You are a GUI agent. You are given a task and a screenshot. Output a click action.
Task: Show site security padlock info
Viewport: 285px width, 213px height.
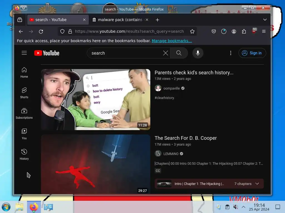point(70,32)
